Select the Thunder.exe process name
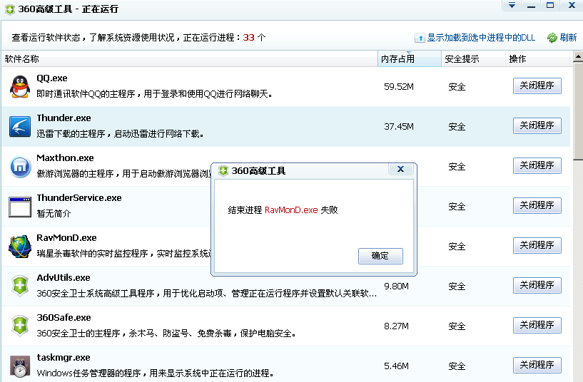The width and height of the screenshot is (583, 382). (64, 118)
